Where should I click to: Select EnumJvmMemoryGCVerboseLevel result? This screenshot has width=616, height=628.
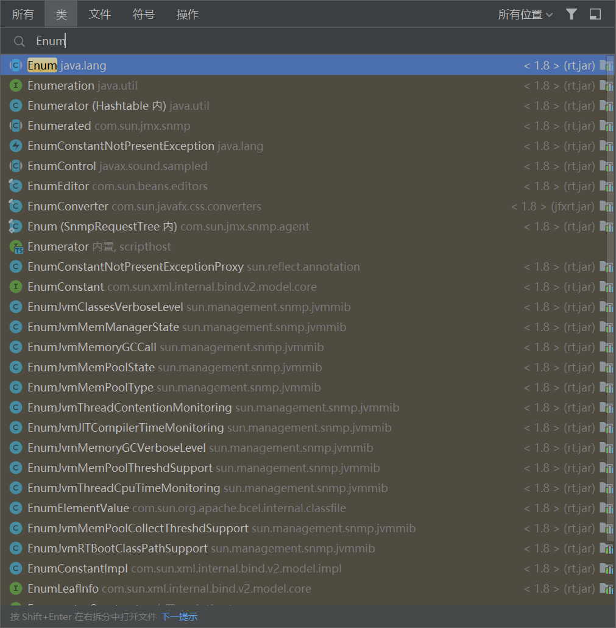point(308,448)
